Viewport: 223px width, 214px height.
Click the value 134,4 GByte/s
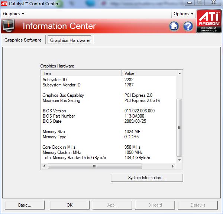[137, 158]
